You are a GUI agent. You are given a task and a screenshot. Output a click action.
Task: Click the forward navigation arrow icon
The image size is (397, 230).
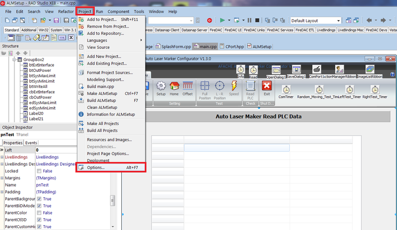(383, 20)
